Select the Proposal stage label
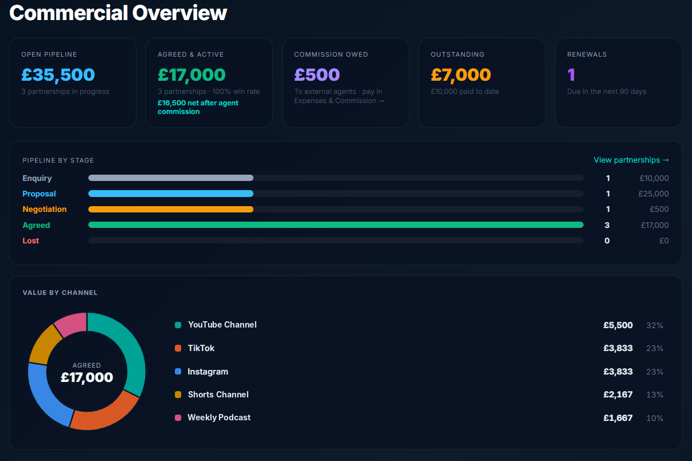This screenshot has height=461, width=692. pos(40,194)
